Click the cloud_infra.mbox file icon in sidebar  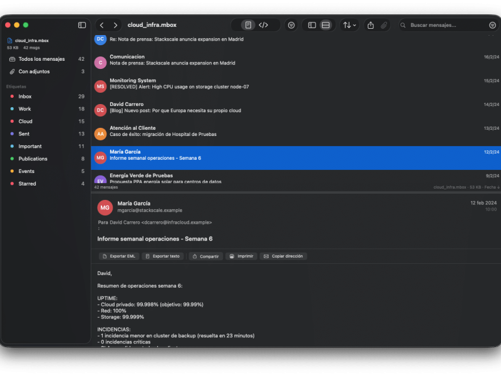click(10, 40)
